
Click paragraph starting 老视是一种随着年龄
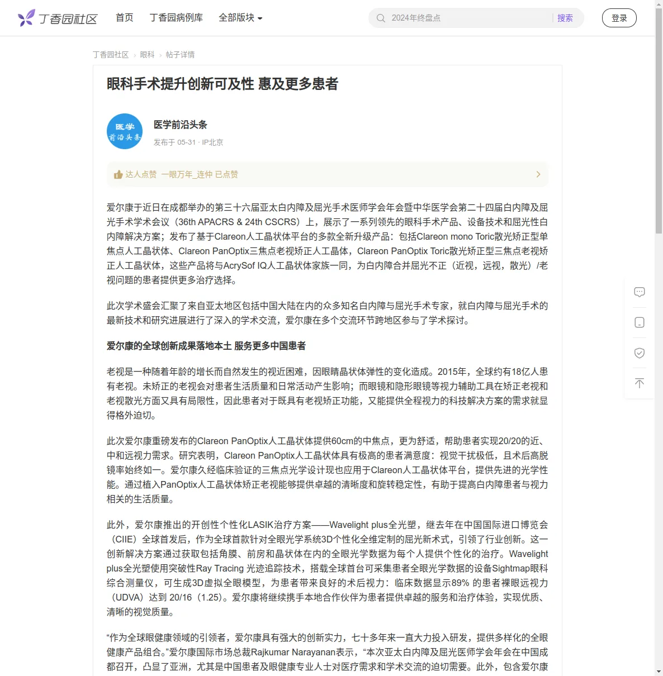point(328,393)
